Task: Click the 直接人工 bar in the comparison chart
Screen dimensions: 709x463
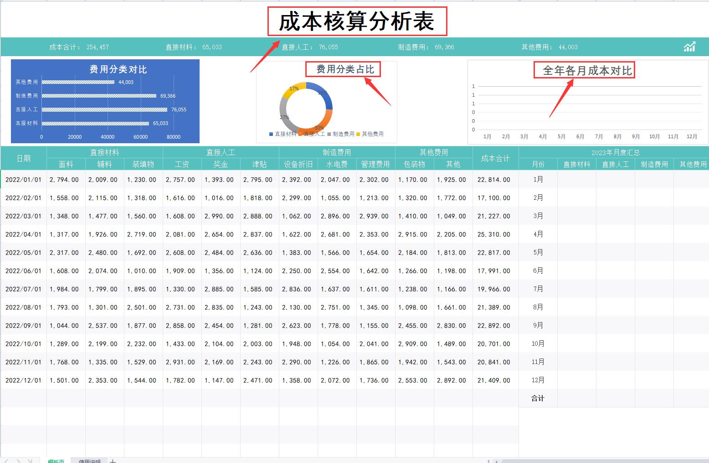Action: click(105, 109)
